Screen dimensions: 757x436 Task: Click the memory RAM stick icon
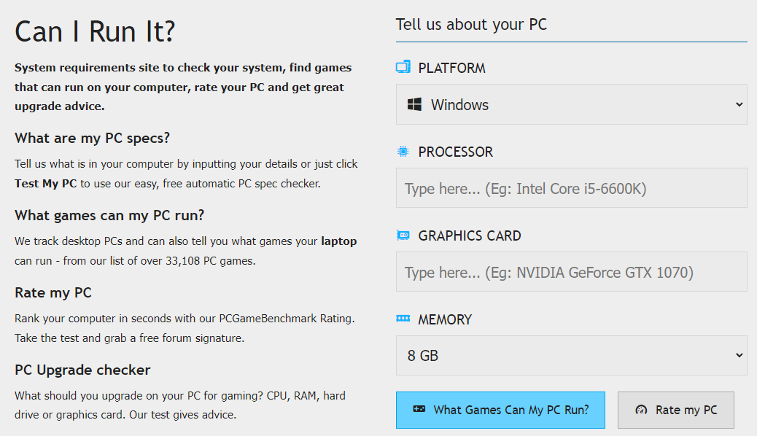tap(403, 319)
